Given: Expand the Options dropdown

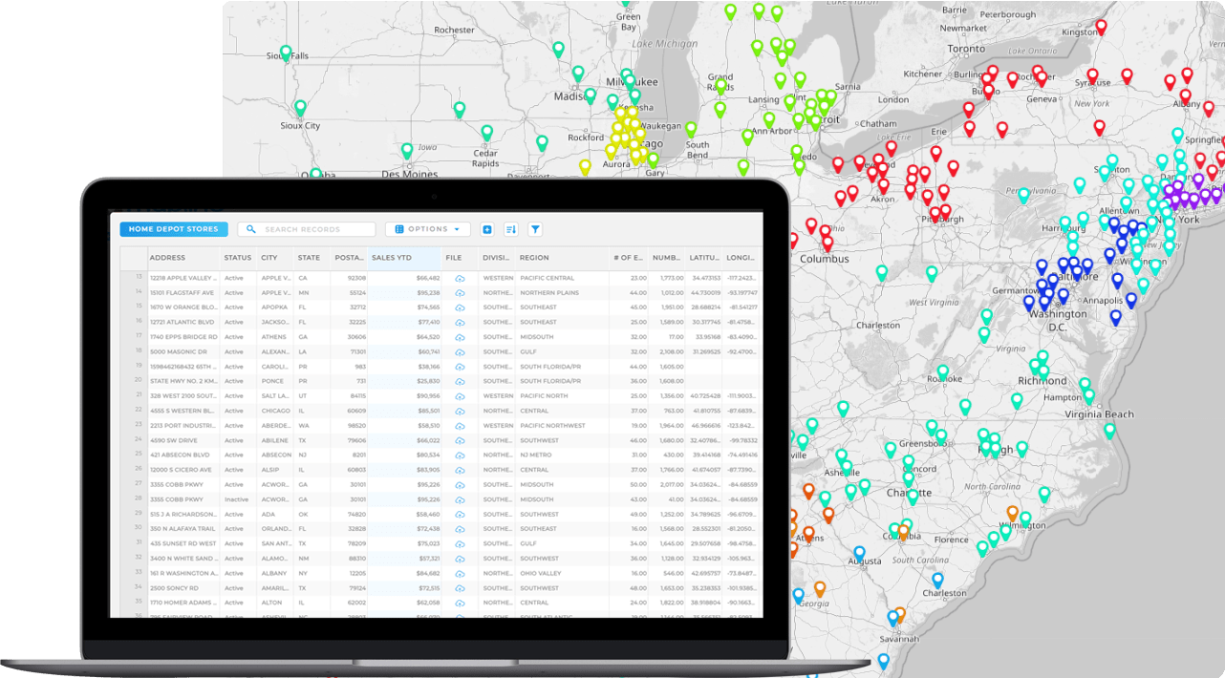Looking at the screenshot, I should click(427, 229).
